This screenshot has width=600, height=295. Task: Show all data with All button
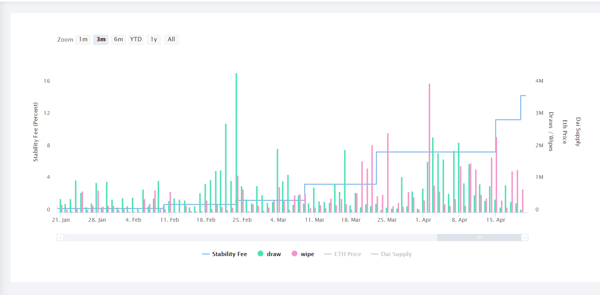click(171, 39)
